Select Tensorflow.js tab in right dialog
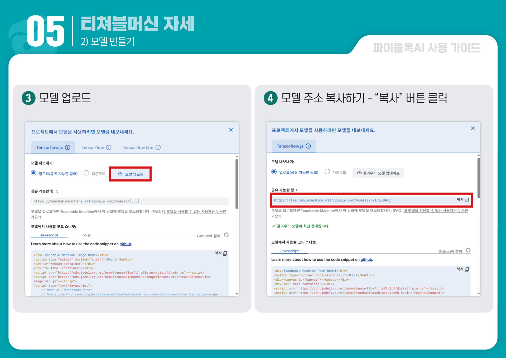Image resolution: width=506 pixels, height=358 pixels. pyautogui.click(x=294, y=146)
